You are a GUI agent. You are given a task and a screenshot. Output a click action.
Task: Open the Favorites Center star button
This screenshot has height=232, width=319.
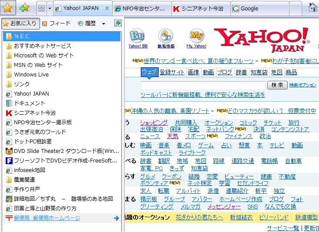tap(8, 8)
